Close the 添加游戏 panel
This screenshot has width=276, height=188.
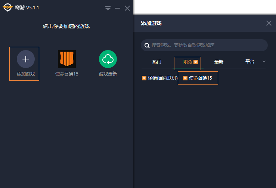269,23
